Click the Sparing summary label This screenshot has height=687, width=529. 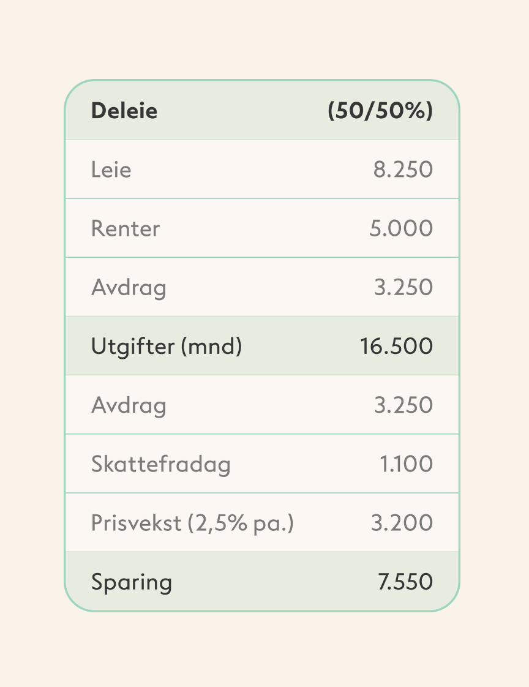click(x=132, y=583)
